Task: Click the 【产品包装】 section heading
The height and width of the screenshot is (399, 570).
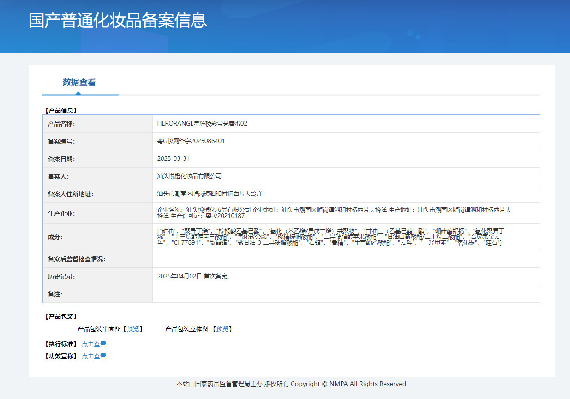Action: (60, 316)
